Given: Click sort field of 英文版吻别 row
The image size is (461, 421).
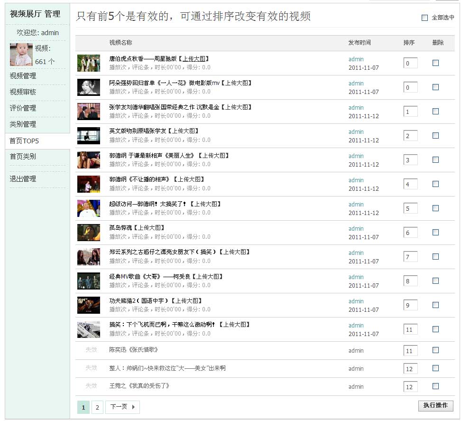Looking at the screenshot, I should click(410, 136).
